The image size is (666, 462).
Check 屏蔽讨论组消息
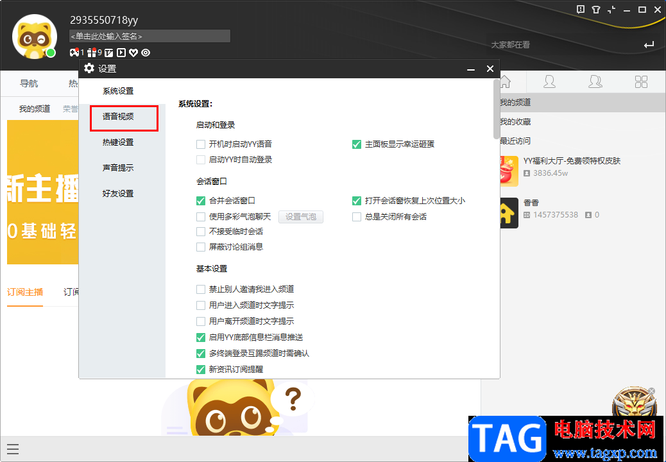[201, 246]
